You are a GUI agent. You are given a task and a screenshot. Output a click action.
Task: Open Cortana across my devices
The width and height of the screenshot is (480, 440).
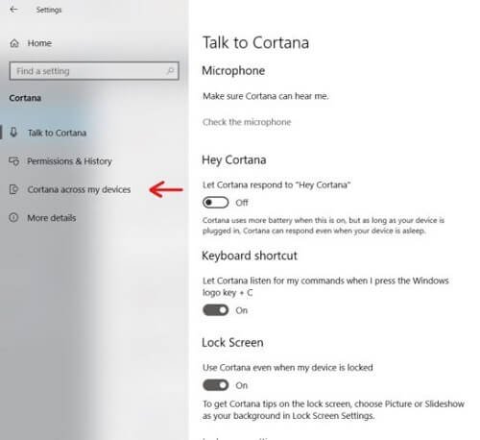pyautogui.click(x=79, y=189)
